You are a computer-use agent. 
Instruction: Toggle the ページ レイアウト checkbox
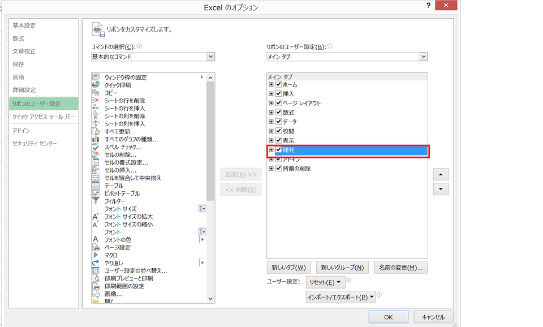point(278,103)
